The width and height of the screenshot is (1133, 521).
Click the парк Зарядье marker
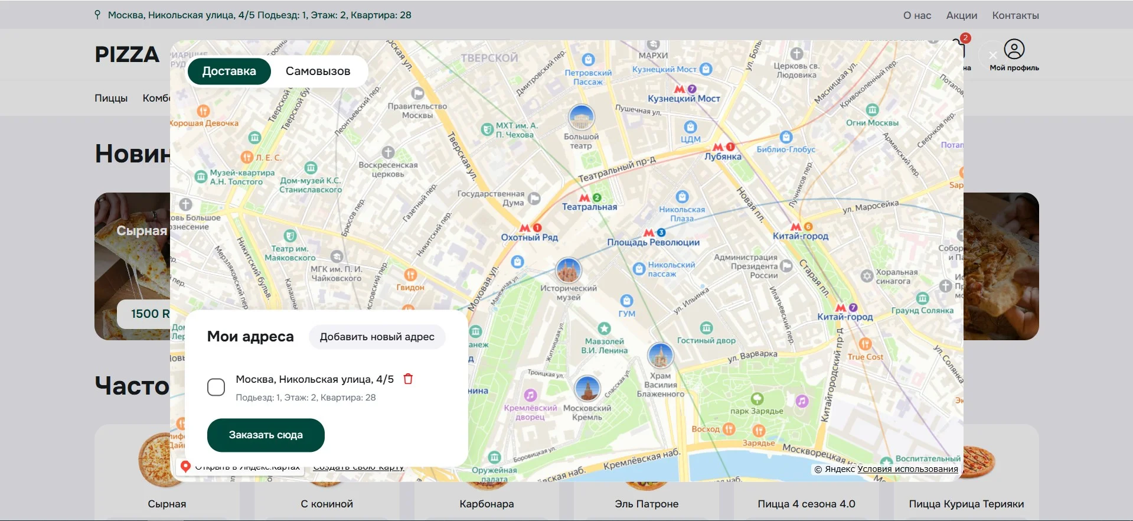[757, 399]
